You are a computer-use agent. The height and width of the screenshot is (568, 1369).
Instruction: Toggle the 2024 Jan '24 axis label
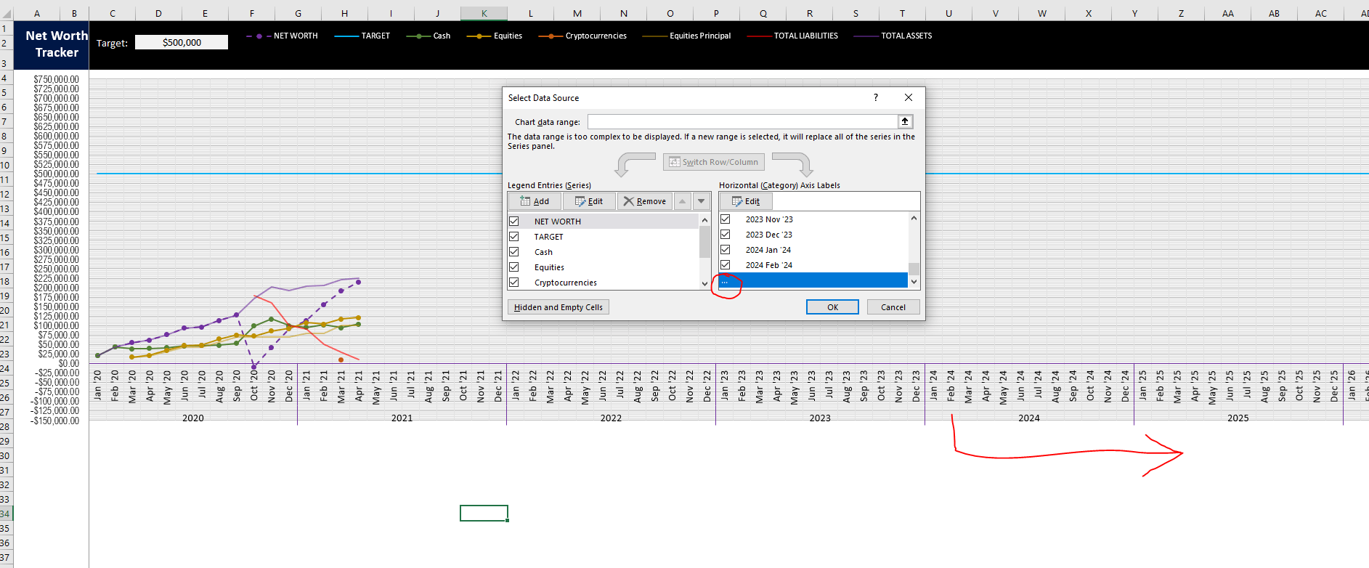tap(725, 250)
